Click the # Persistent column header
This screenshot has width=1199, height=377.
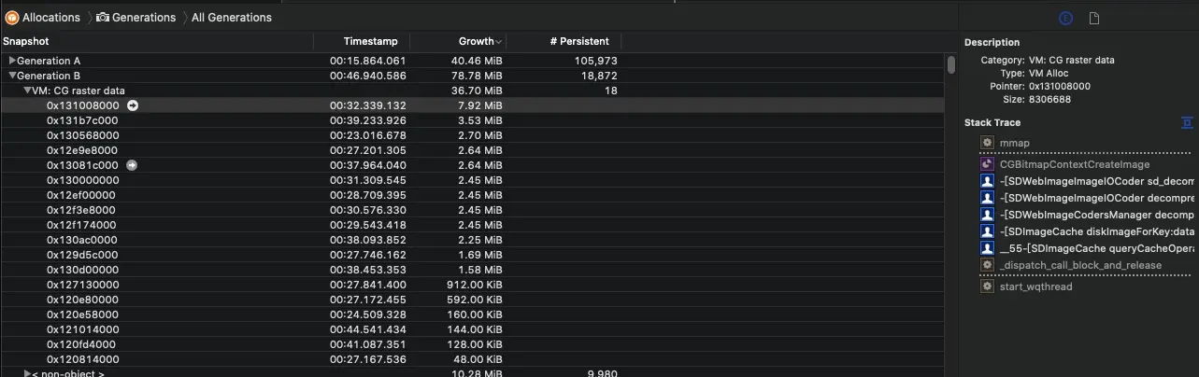[578, 41]
